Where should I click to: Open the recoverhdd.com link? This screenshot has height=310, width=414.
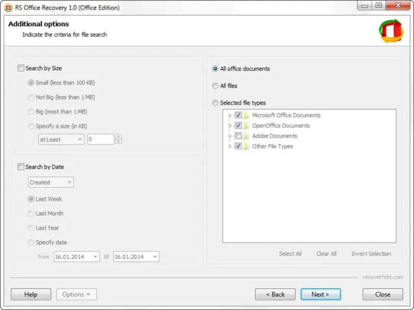point(383,277)
